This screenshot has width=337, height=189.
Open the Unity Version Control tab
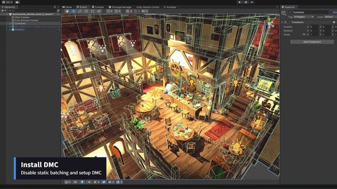147,7
